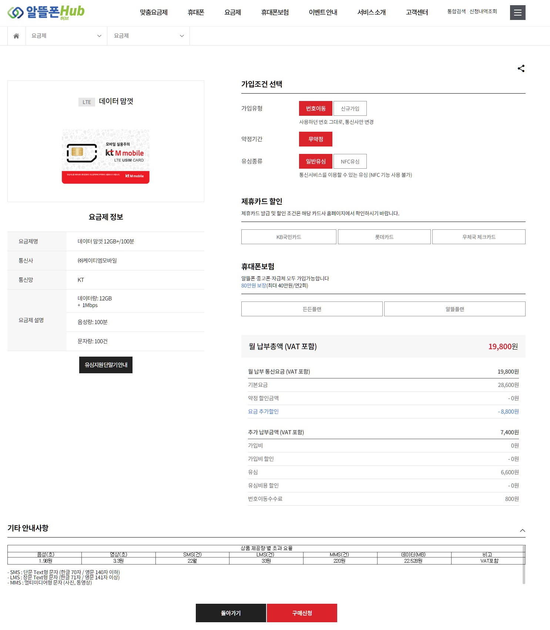The width and height of the screenshot is (550, 630).
Task: Click the share icon
Action: coord(521,68)
